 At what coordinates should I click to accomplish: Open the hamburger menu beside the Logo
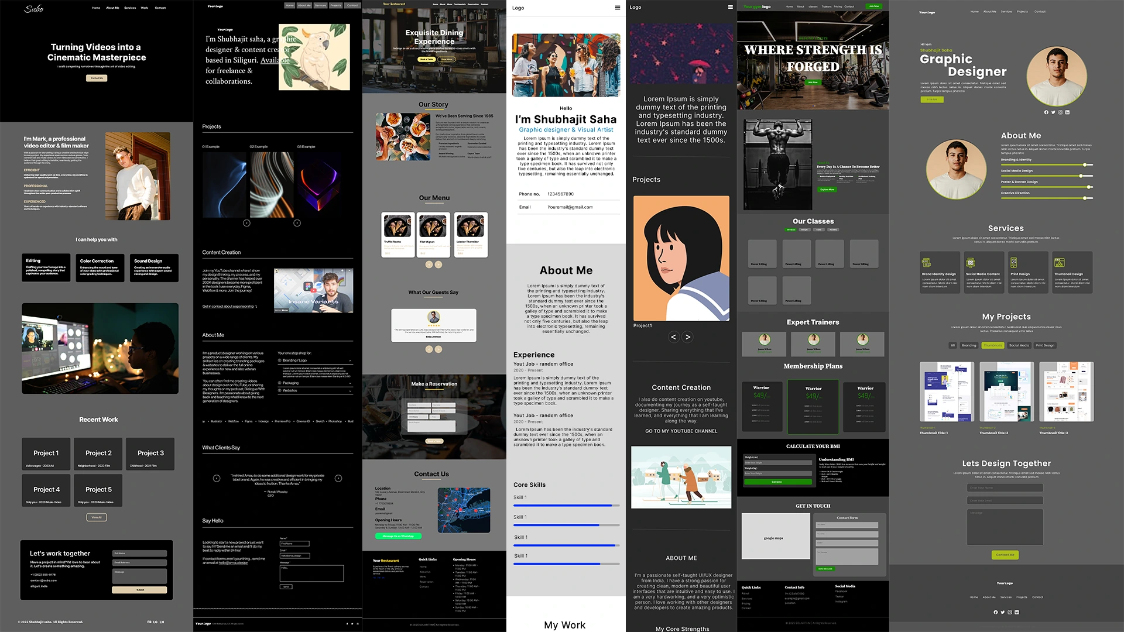pos(619,8)
